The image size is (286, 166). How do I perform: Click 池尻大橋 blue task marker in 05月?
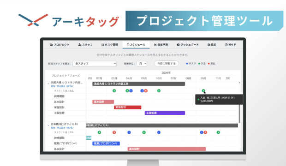tap(142, 91)
